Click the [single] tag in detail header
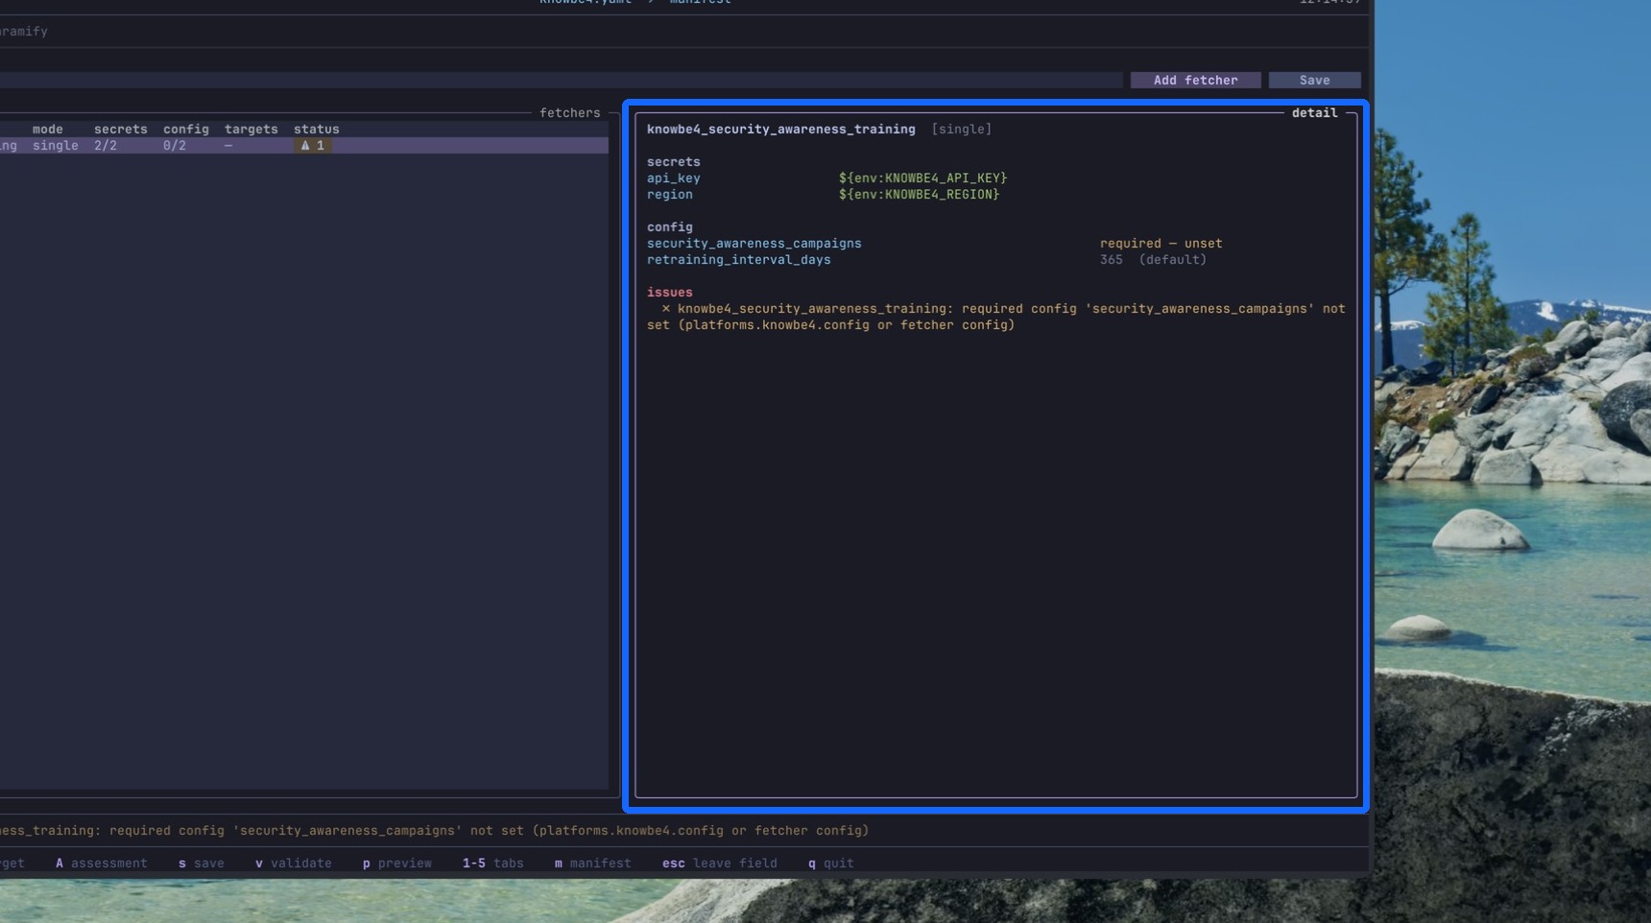The image size is (1651, 923). click(962, 130)
